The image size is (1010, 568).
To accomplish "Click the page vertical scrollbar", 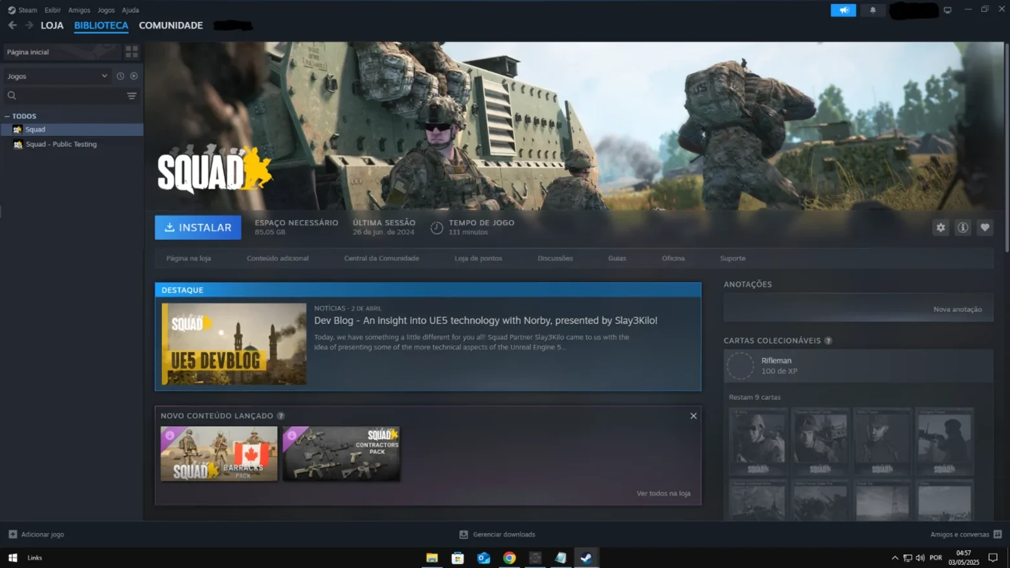I will (1006, 147).
